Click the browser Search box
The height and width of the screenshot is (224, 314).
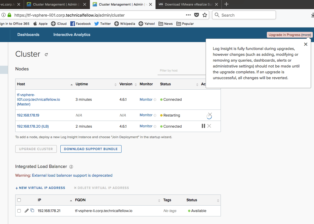[x=244, y=15]
